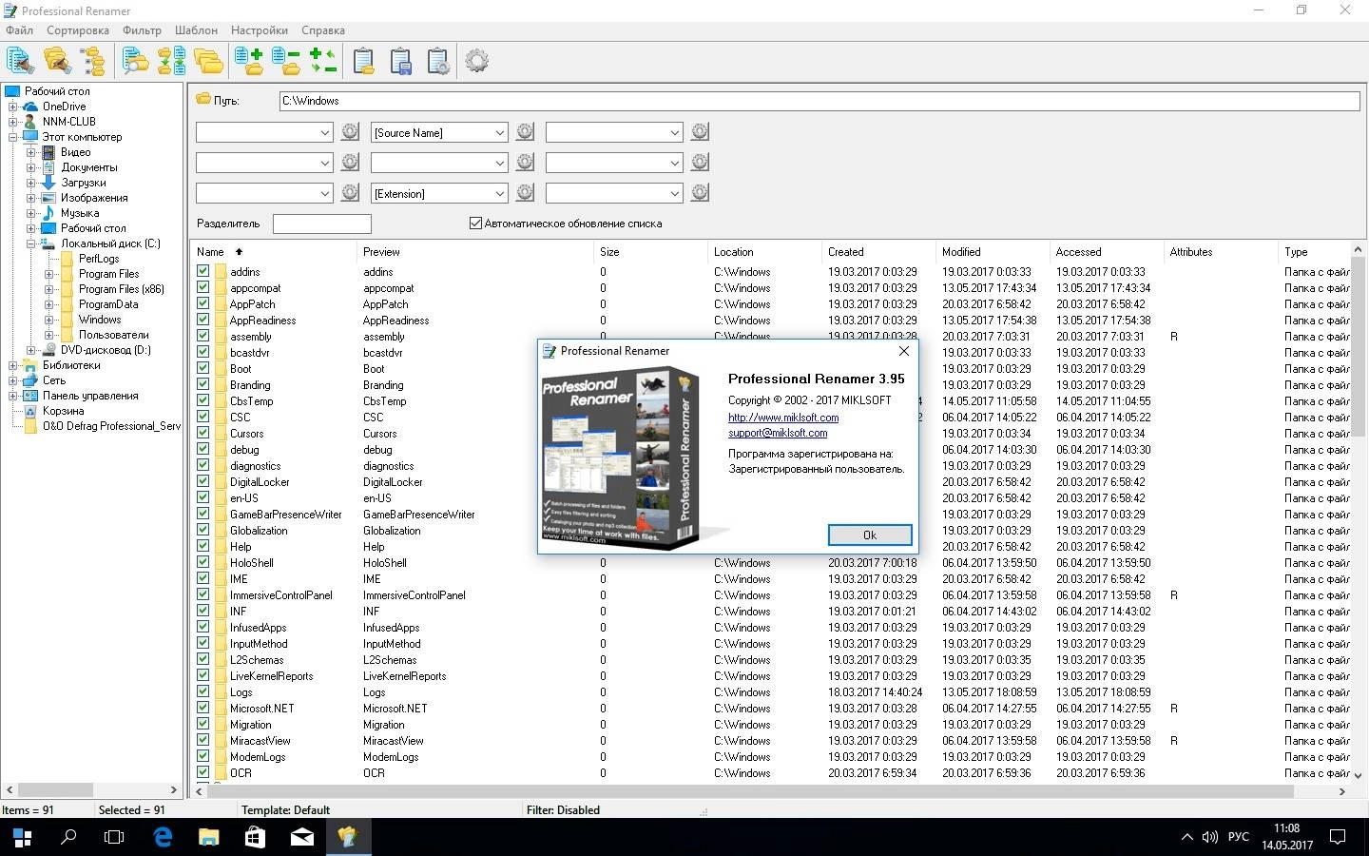Viewport: 1369px width, 856px height.
Task: Open the [Source Name] template dropdown
Action: (500, 132)
